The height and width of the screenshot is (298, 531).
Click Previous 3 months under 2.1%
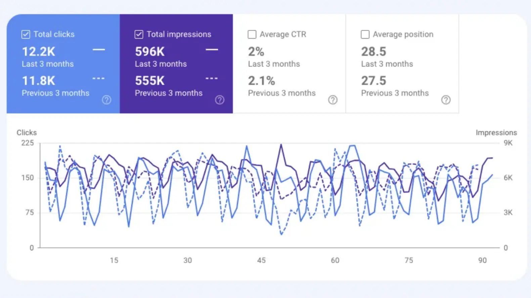[282, 93]
